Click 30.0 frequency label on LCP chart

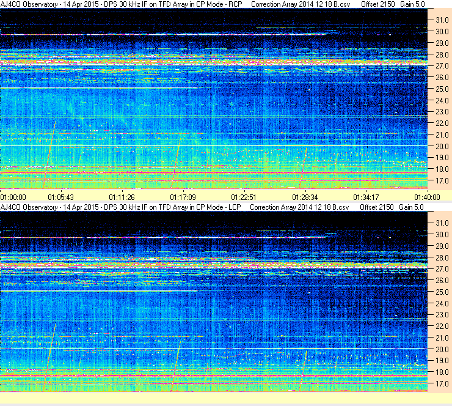tap(442, 234)
